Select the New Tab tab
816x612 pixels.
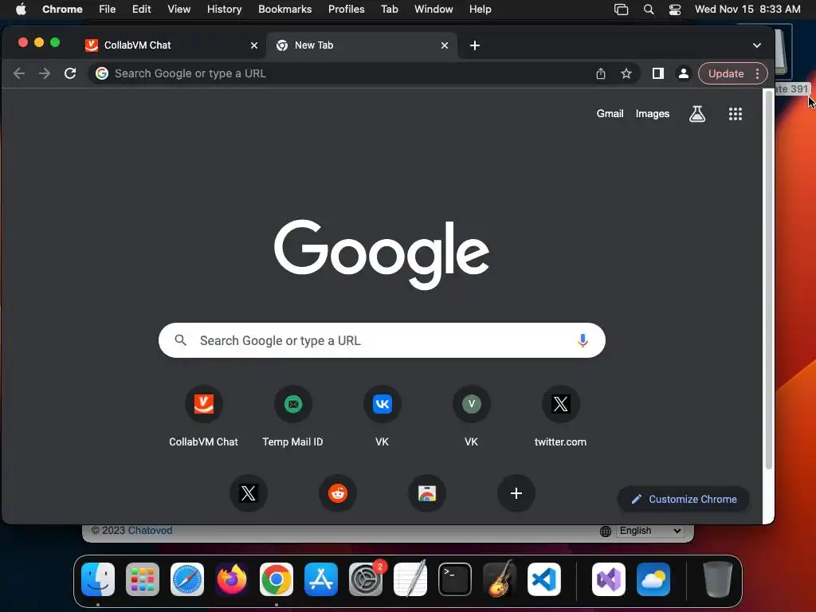(x=362, y=45)
